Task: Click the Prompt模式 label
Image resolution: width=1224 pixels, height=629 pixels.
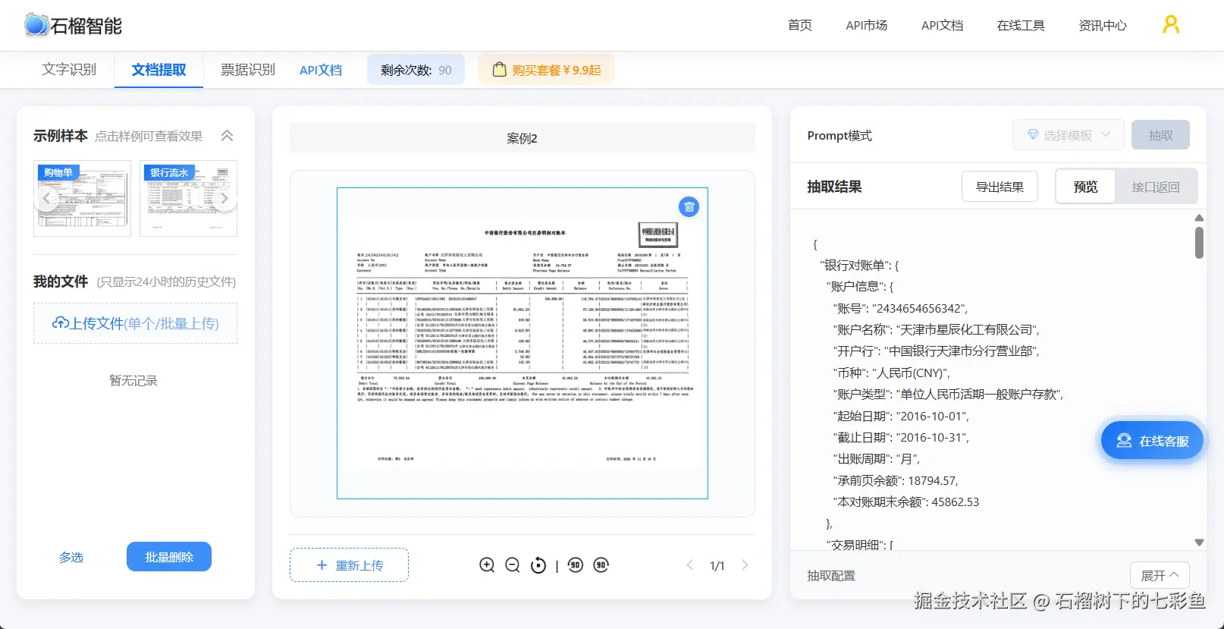Action: click(x=840, y=135)
